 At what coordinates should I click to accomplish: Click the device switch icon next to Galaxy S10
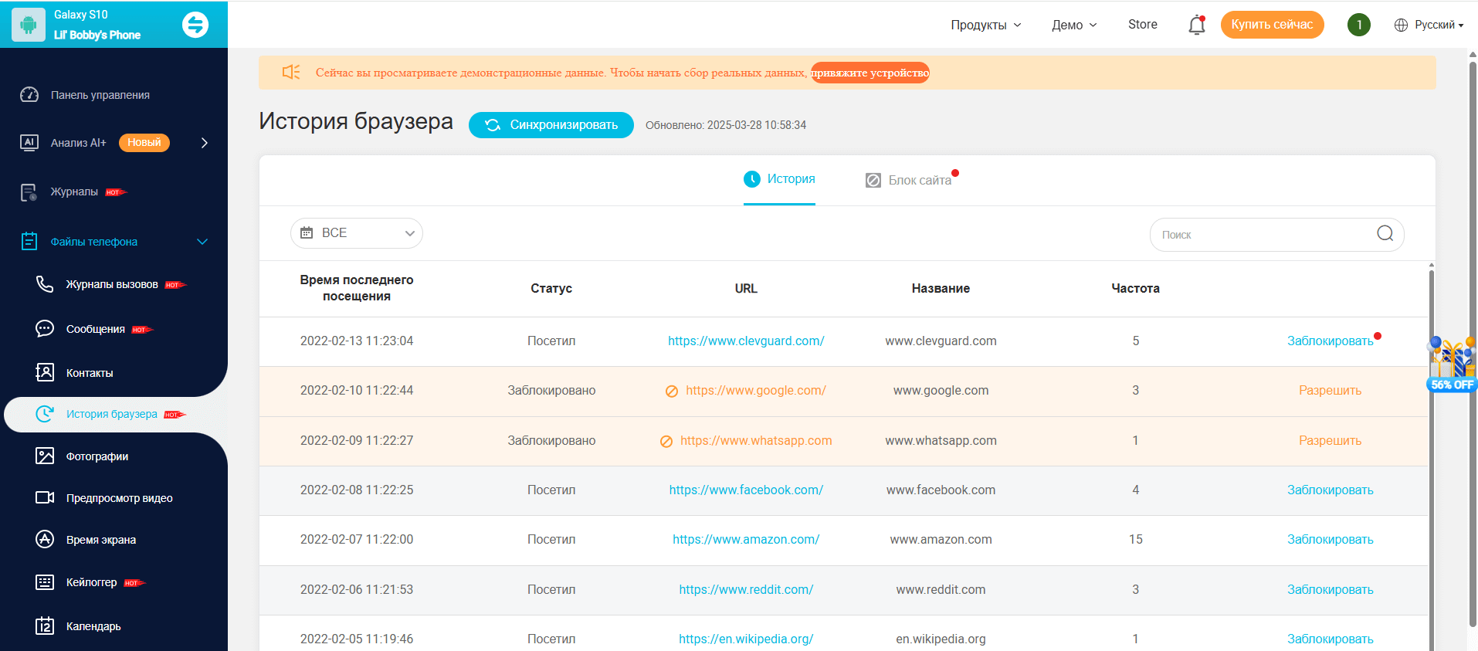tap(195, 25)
